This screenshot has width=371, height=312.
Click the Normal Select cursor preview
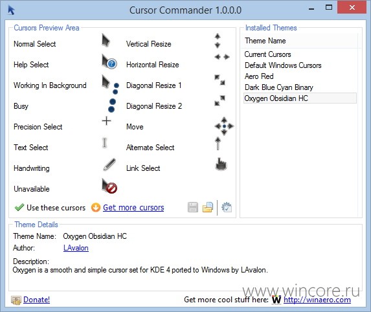click(106, 40)
